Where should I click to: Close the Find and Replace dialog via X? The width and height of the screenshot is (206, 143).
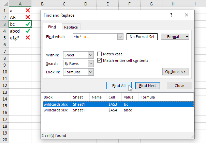click(186, 15)
